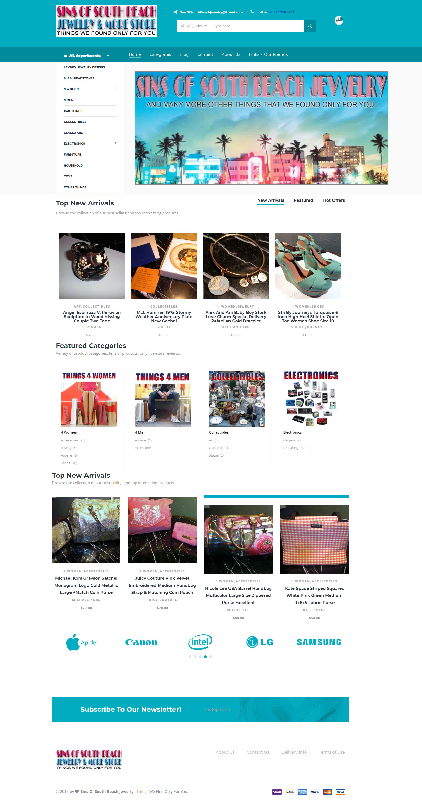Click the LG brand logo
The image size is (422, 803).
[260, 642]
